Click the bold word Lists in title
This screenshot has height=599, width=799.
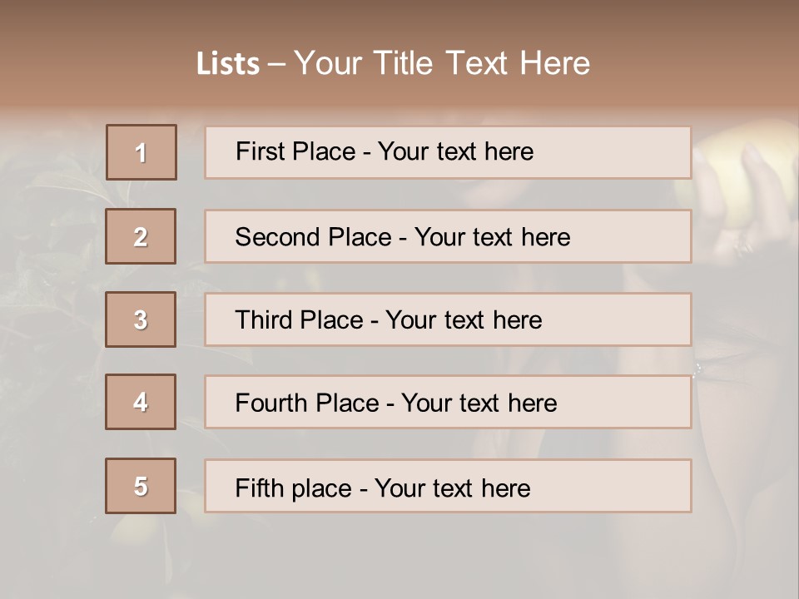coord(228,63)
